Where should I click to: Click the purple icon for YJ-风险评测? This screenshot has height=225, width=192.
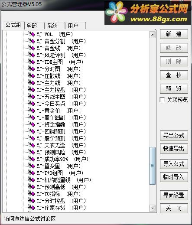[x=31, y=55]
